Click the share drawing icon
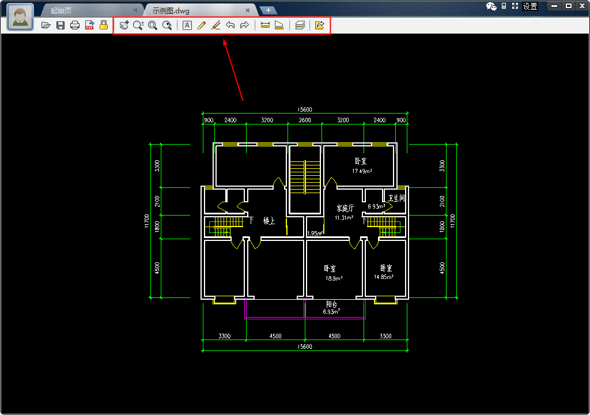 coord(319,25)
